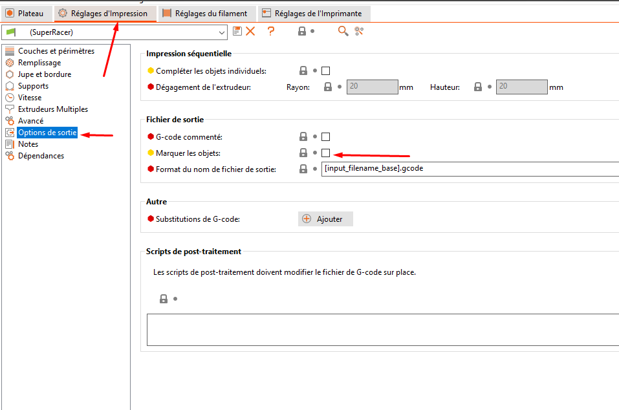Click the reset dot next to the Hauteur lock

coord(490,87)
